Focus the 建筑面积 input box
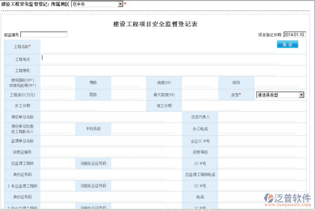The width and height of the screenshot is (315, 211). tap(56, 82)
